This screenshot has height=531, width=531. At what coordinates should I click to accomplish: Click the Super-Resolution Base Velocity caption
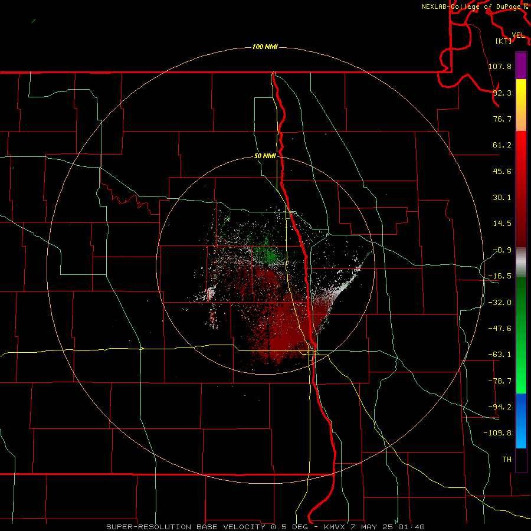click(265, 527)
